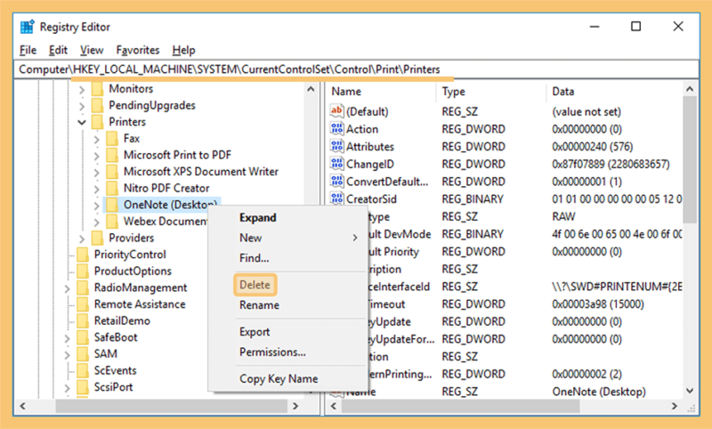Screen dimensions: 712x429
Task: Click the Action DWORD value icon
Action: tap(336, 128)
